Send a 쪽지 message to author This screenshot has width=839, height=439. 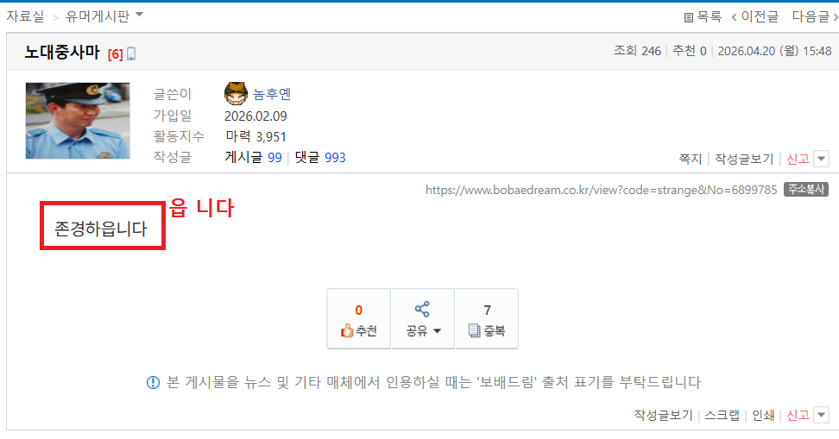[691, 159]
